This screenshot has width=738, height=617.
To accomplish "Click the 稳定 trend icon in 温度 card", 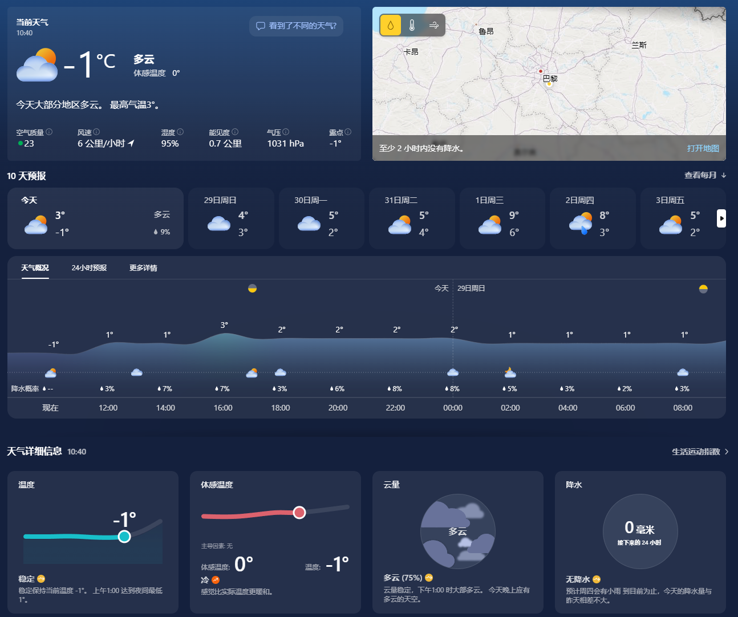I will click(x=41, y=579).
